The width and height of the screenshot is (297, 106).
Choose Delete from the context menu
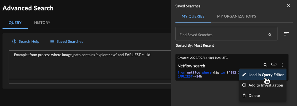click(x=263, y=96)
